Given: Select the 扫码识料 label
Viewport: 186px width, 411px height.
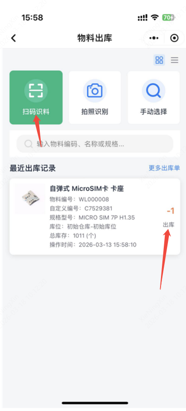Looking at the screenshot, I should tap(36, 112).
